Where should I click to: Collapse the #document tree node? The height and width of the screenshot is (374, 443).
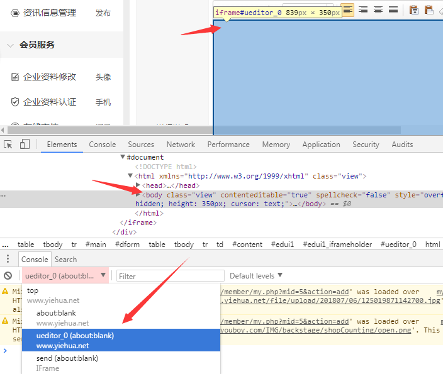[123, 157]
